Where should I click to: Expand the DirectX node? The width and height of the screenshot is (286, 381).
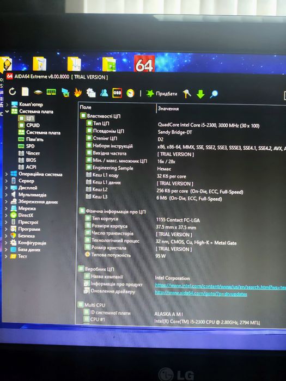click(x=7, y=216)
